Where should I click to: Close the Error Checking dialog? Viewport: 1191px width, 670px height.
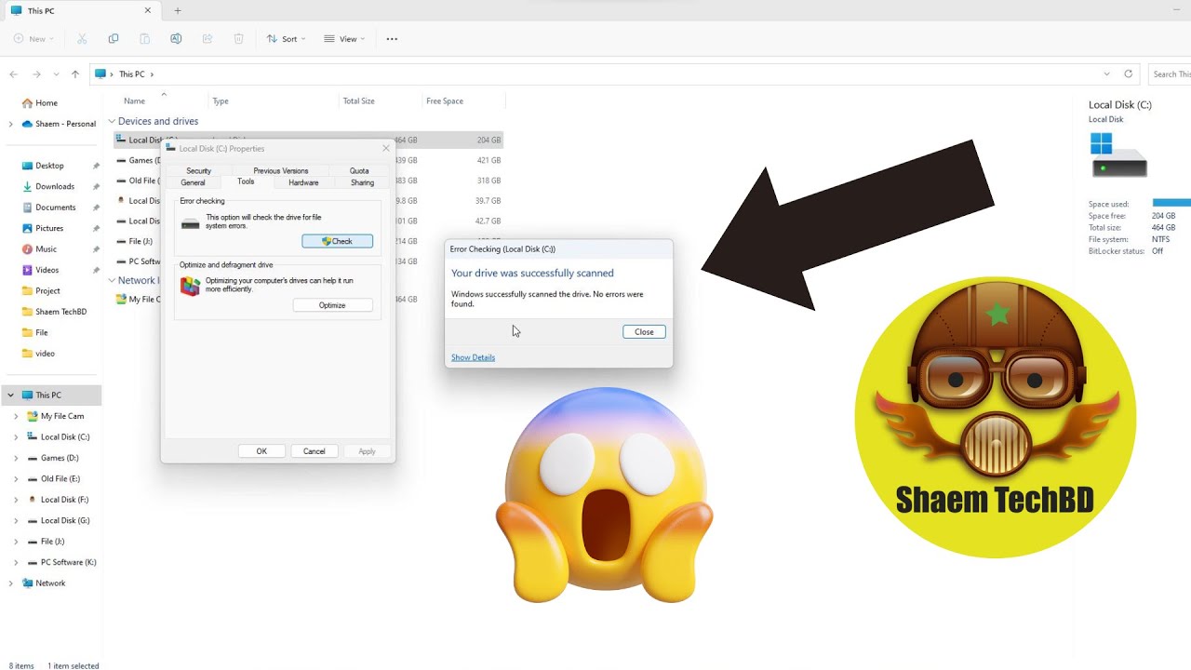[x=644, y=331]
